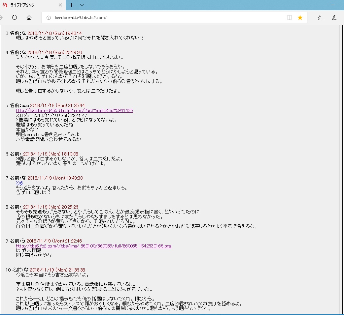Click timestamp 2018/11/19 (Mon) 20:25:26
Image resolution: width=344 pixels, height=315 pixels.
click(51, 207)
